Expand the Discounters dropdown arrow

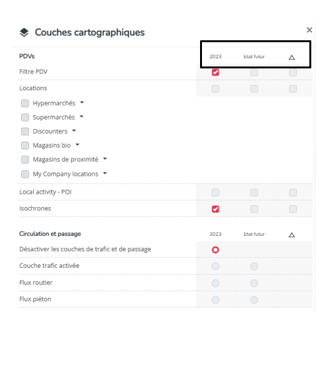(74, 130)
